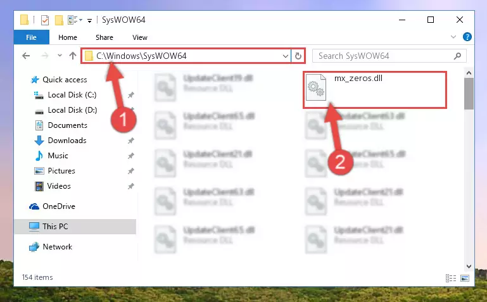Toggle pin beside Local Disk (C:)
Image resolution: width=487 pixels, height=302 pixels.
click(130, 95)
